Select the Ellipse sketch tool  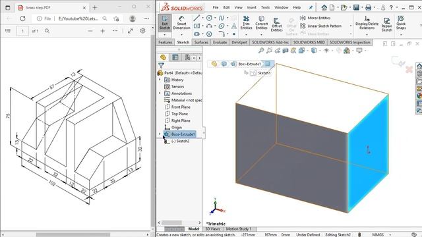pyautogui.click(x=222, y=26)
